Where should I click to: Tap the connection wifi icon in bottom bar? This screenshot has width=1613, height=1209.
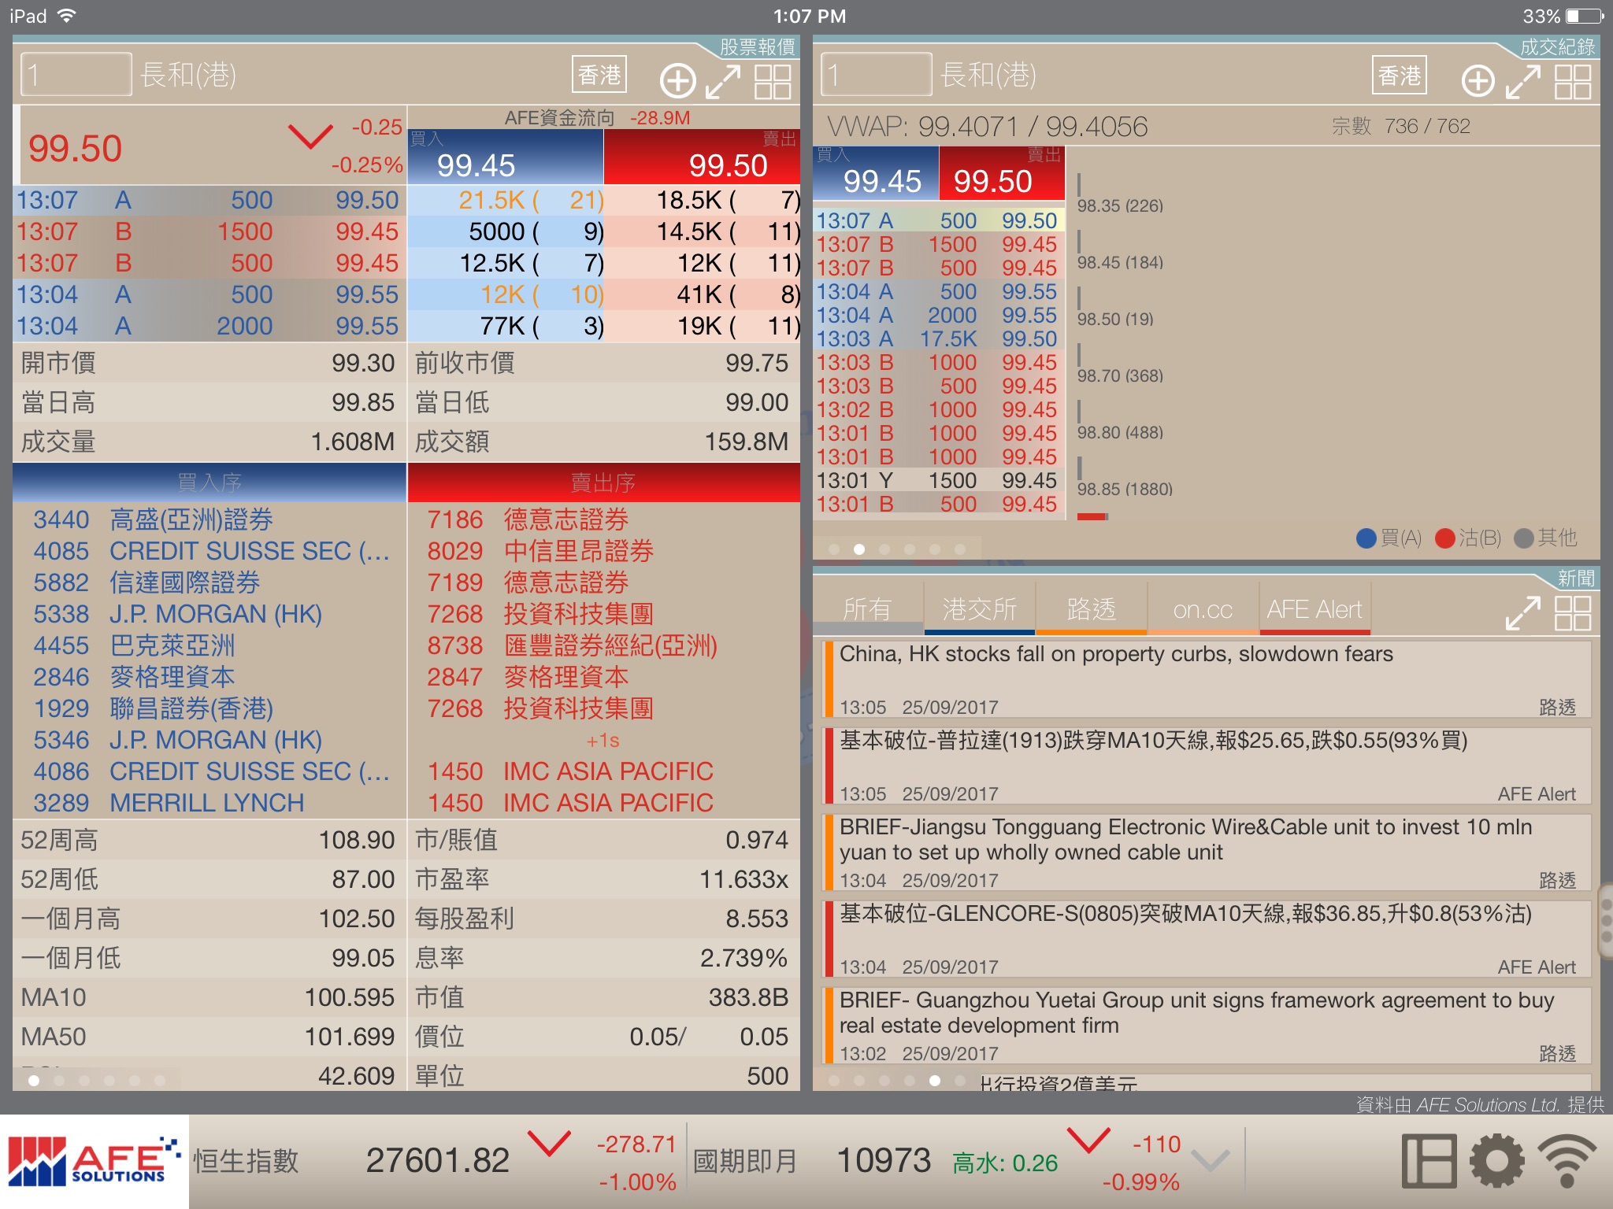[x=1567, y=1161]
